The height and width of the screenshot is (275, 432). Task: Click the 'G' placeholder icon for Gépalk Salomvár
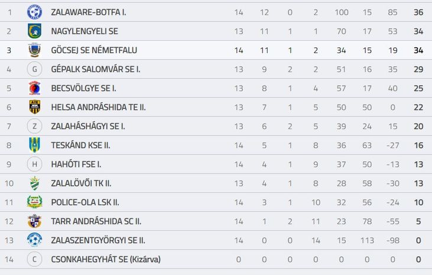click(34, 69)
